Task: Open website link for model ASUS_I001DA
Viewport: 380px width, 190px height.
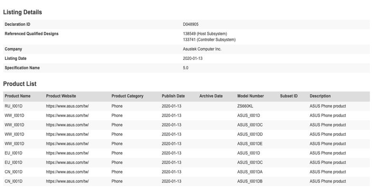Action: pos(67,172)
